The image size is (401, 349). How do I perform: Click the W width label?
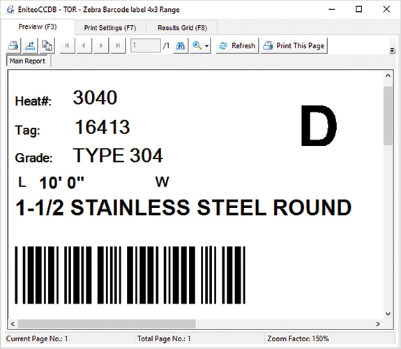(162, 182)
